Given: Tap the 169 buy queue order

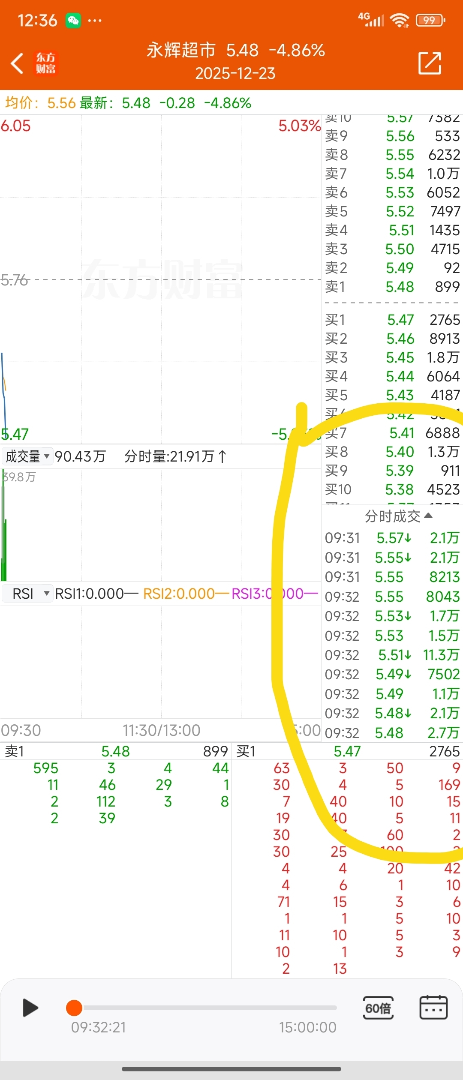Looking at the screenshot, I should 449,784.
